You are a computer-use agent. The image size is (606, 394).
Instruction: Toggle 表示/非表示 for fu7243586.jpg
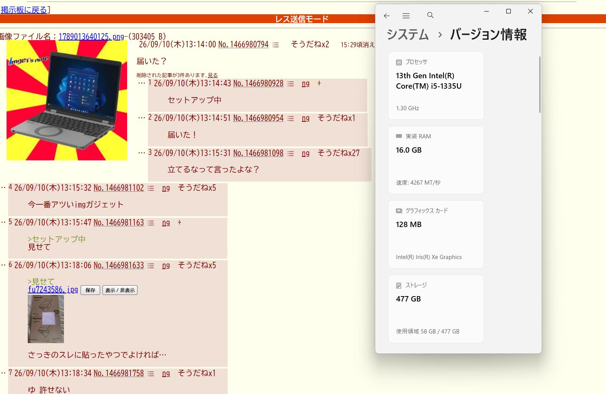pyautogui.click(x=120, y=290)
